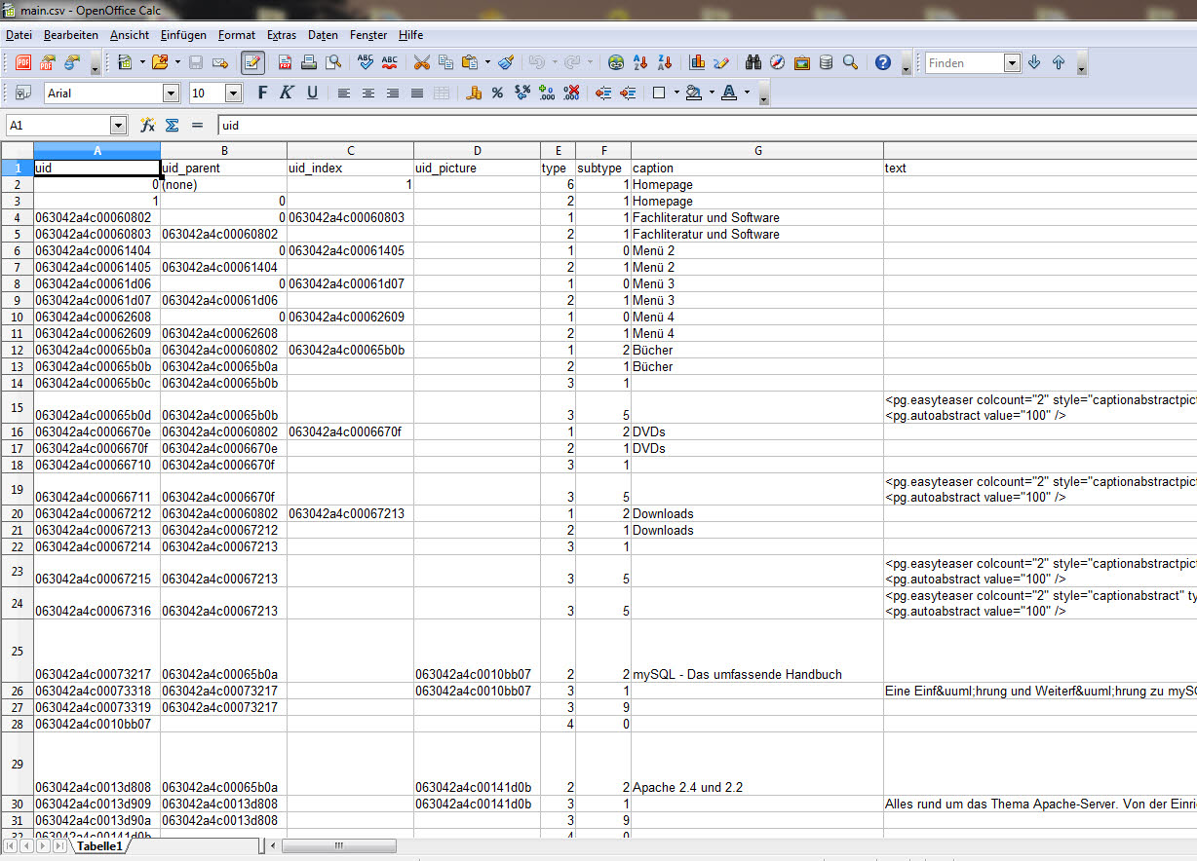Apply percent number format
Screen dimensions: 1197x861
(497, 93)
